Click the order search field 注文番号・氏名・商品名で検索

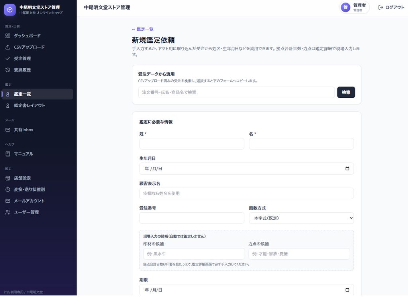point(236,92)
